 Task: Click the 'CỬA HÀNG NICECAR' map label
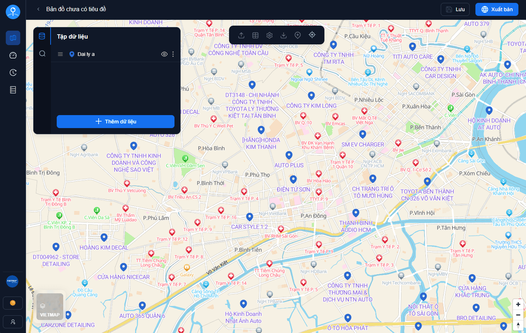click(x=124, y=277)
